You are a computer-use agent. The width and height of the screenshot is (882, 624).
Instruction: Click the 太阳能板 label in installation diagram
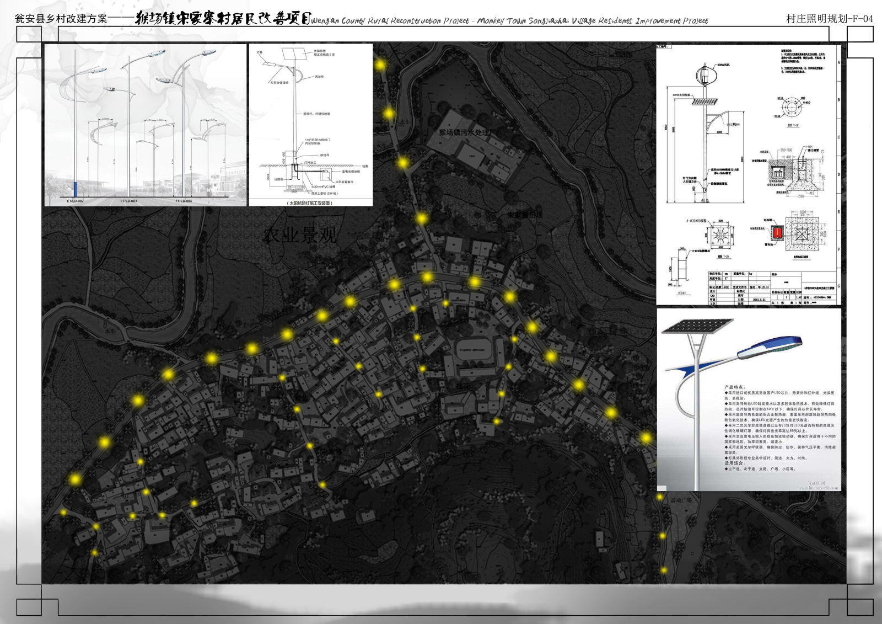point(320,51)
